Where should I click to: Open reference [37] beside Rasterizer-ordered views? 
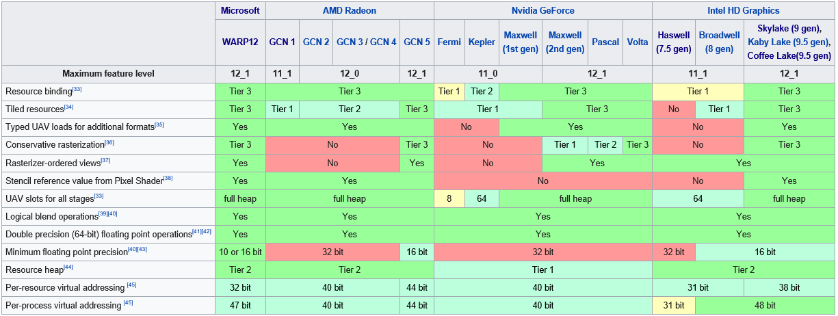pyautogui.click(x=105, y=160)
